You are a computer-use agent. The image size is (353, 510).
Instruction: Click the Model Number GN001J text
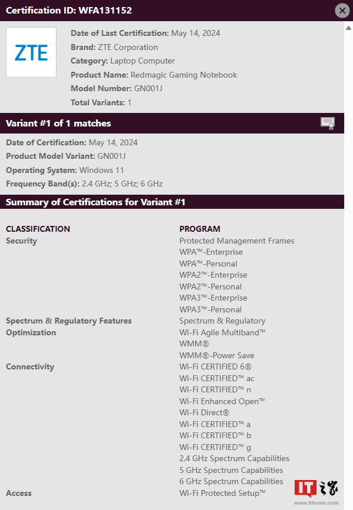(x=116, y=88)
